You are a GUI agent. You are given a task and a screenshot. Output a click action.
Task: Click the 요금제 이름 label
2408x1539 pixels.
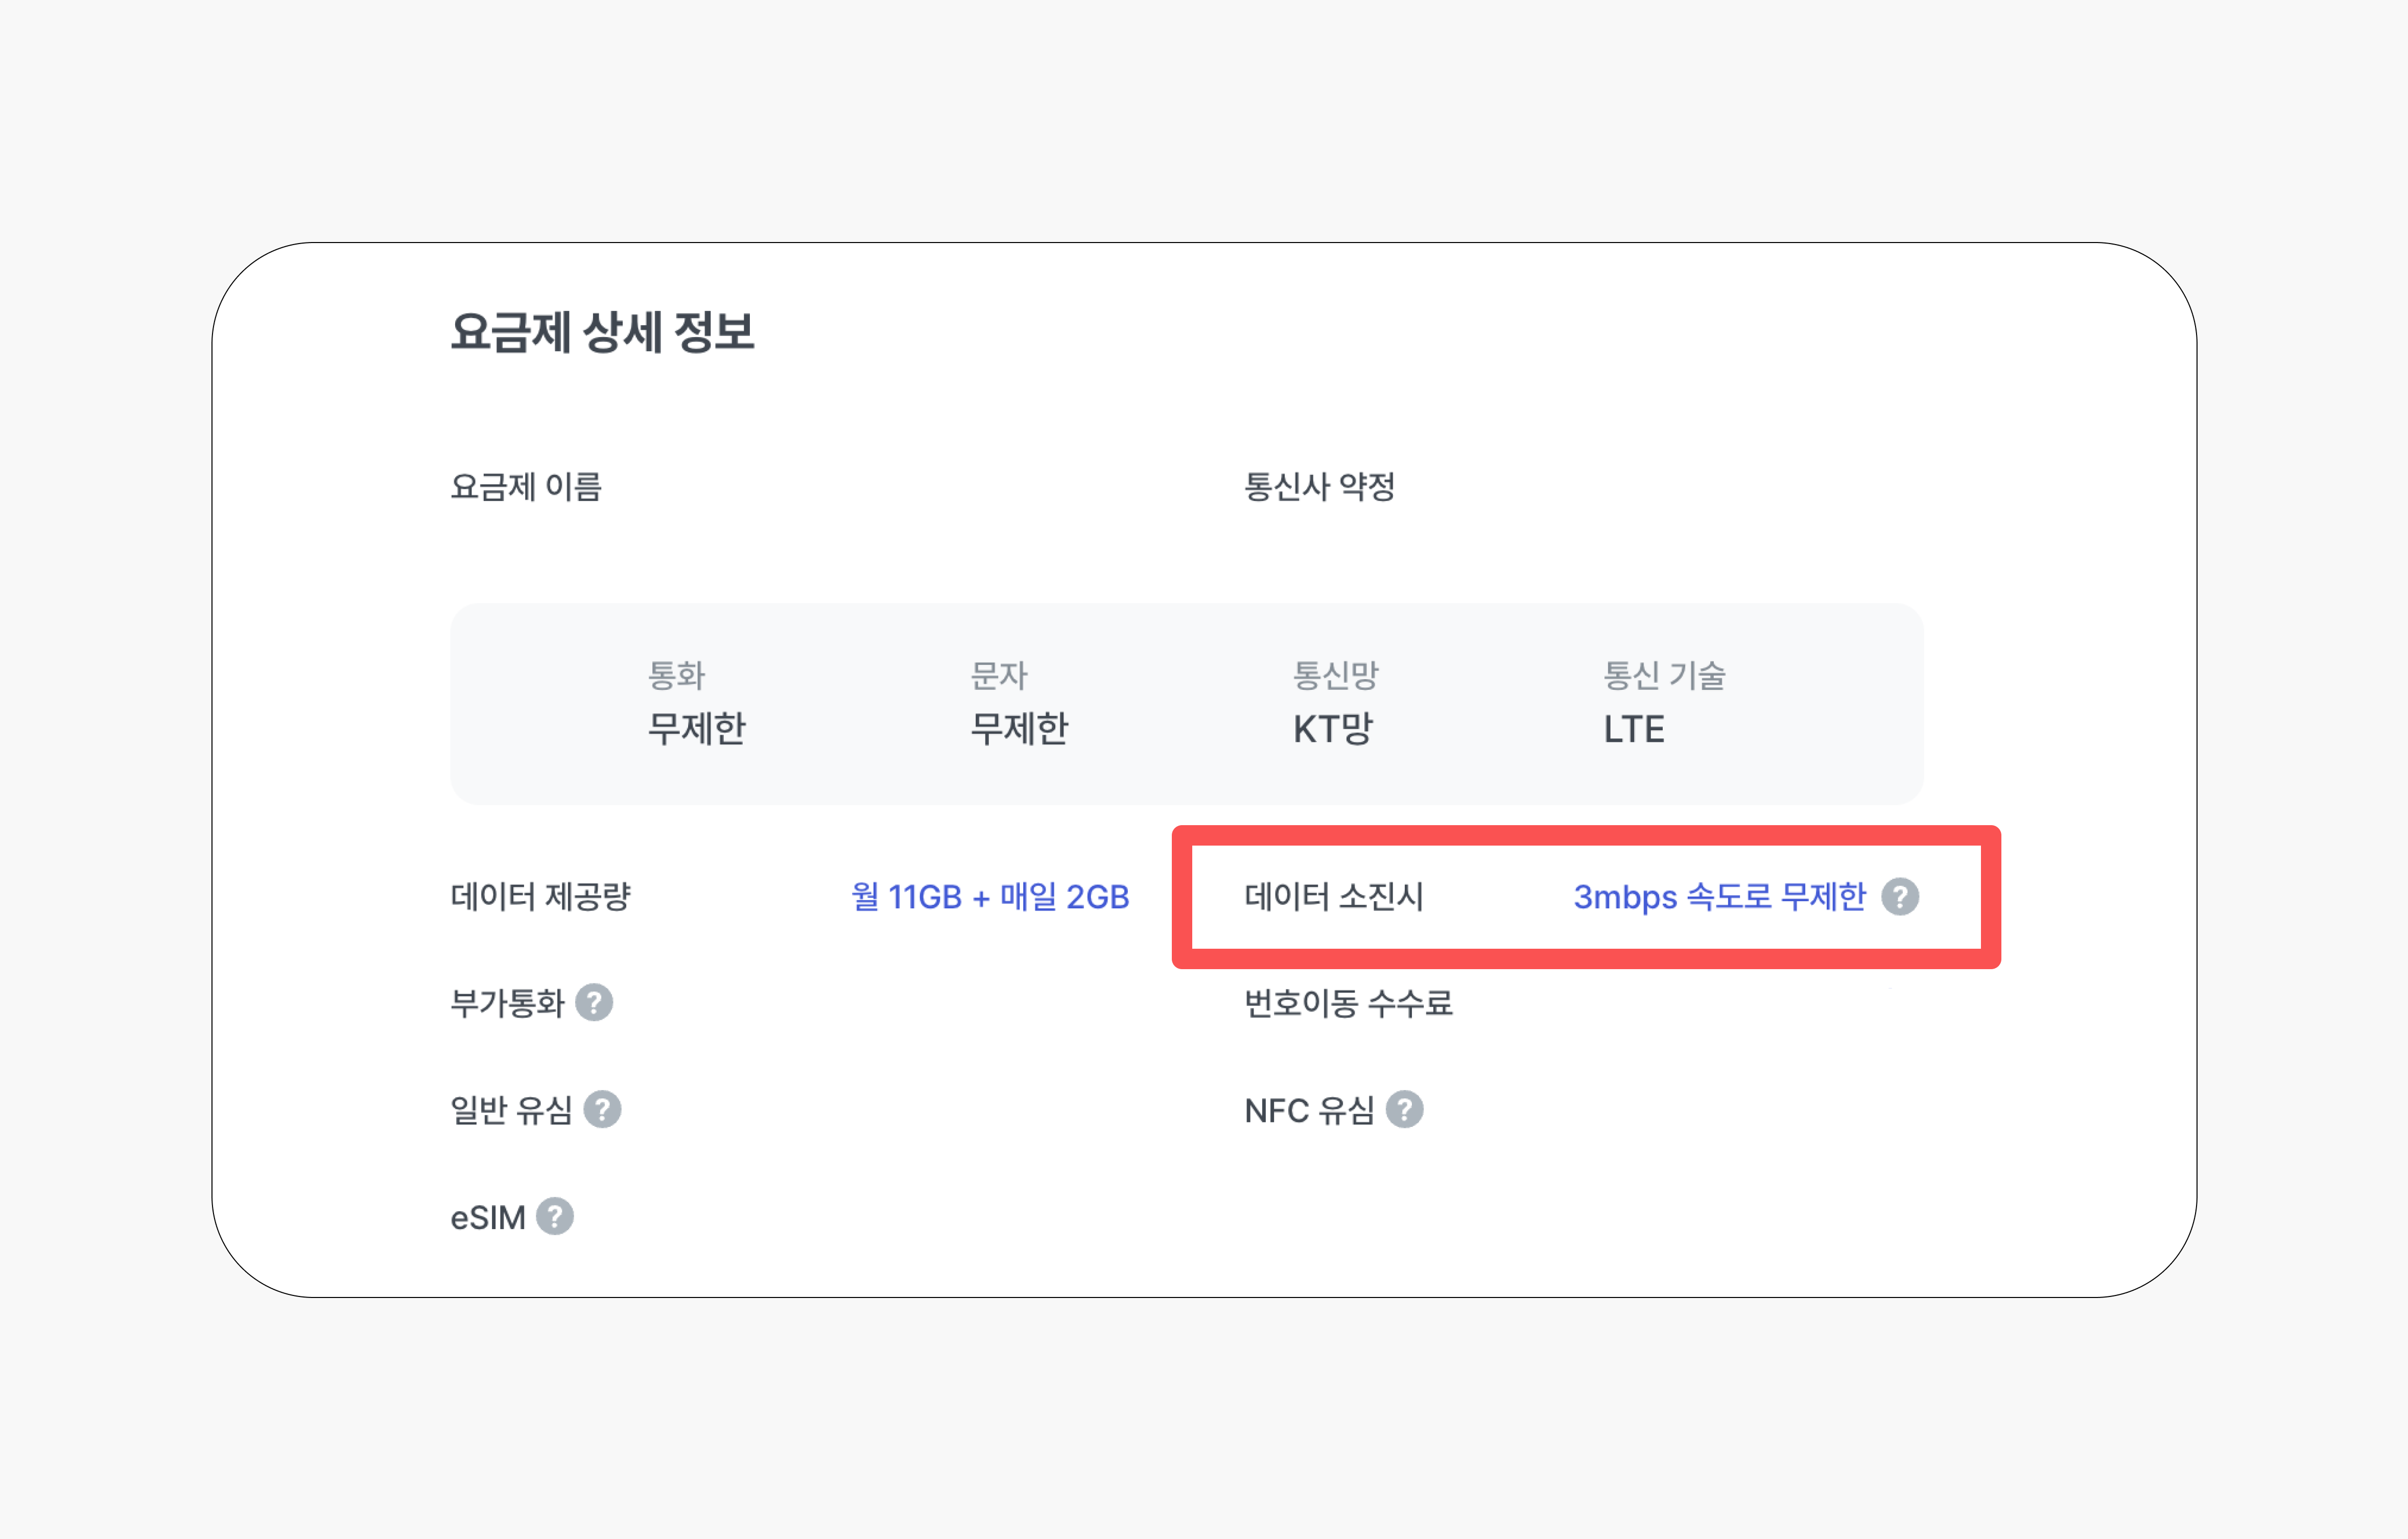526,487
